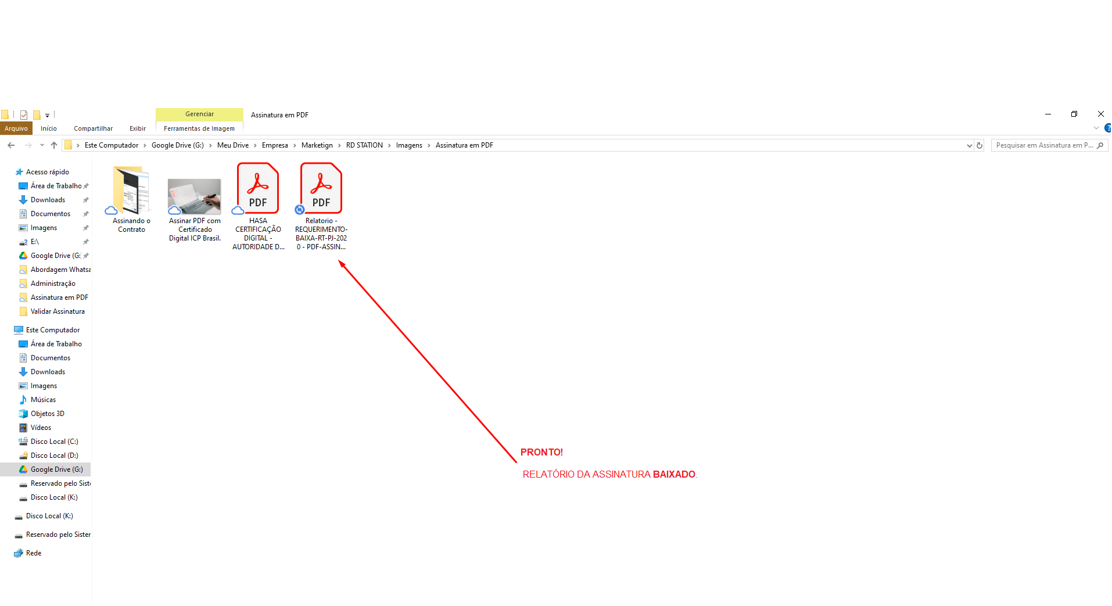This screenshot has height=606, width=1112.
Task: Open the Arquivo menu
Action: [x=16, y=128]
